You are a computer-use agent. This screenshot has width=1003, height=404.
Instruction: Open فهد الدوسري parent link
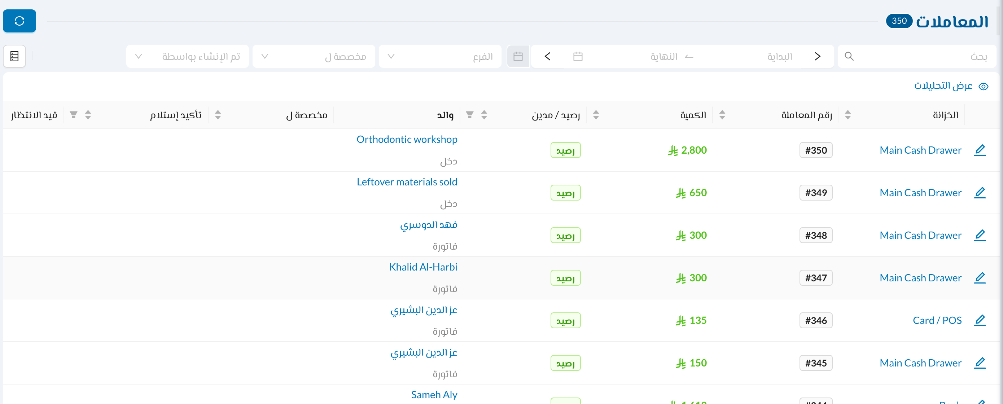(x=429, y=225)
